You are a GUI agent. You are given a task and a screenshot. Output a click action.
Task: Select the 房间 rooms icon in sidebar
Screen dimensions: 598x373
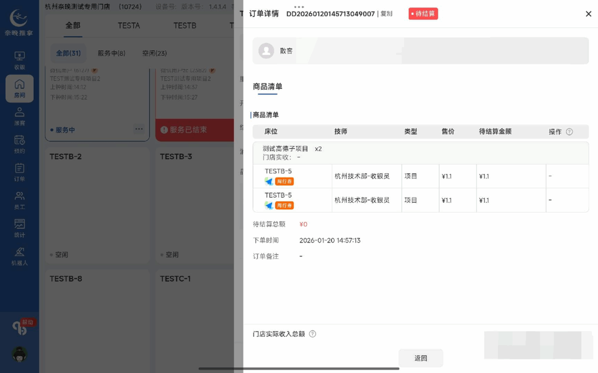point(19,87)
